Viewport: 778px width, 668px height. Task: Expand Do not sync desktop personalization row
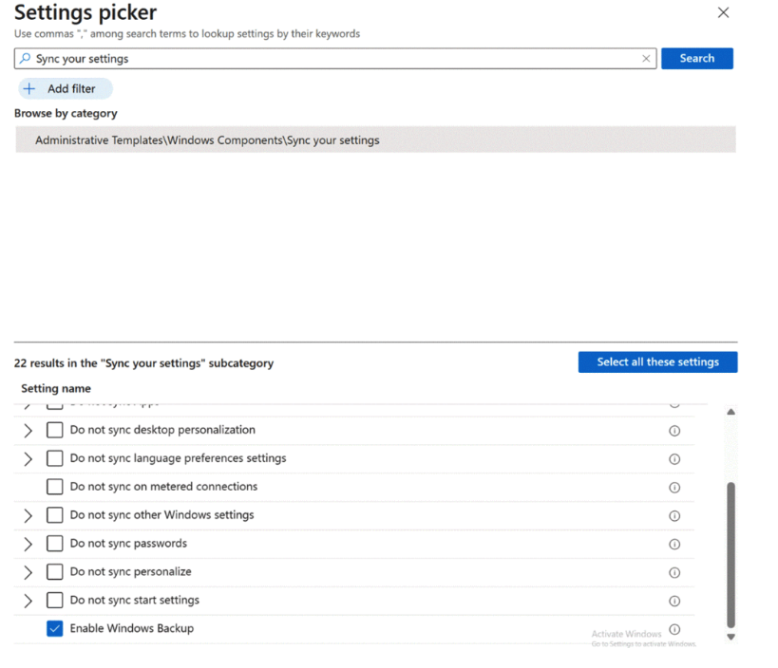click(x=28, y=430)
